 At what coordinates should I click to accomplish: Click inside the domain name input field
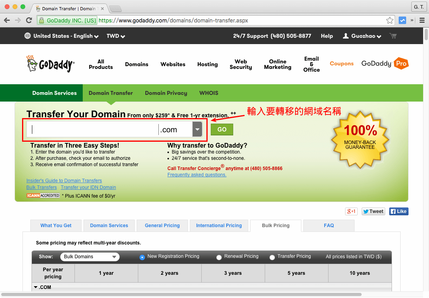pyautogui.click(x=91, y=129)
